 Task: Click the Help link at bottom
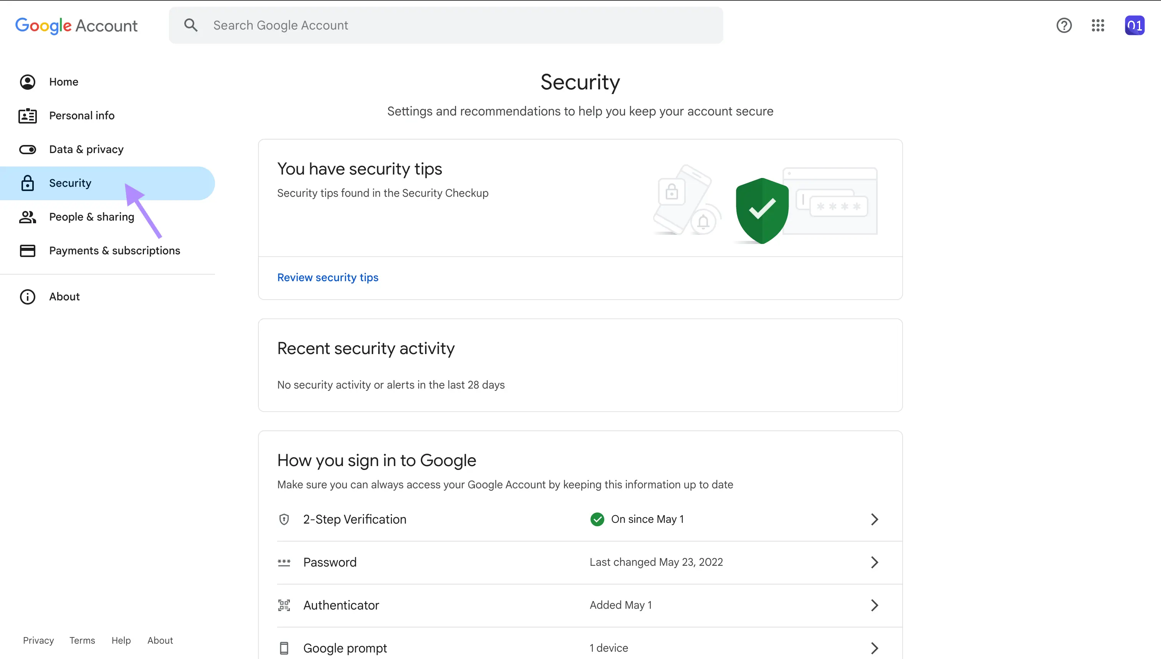[x=121, y=640]
